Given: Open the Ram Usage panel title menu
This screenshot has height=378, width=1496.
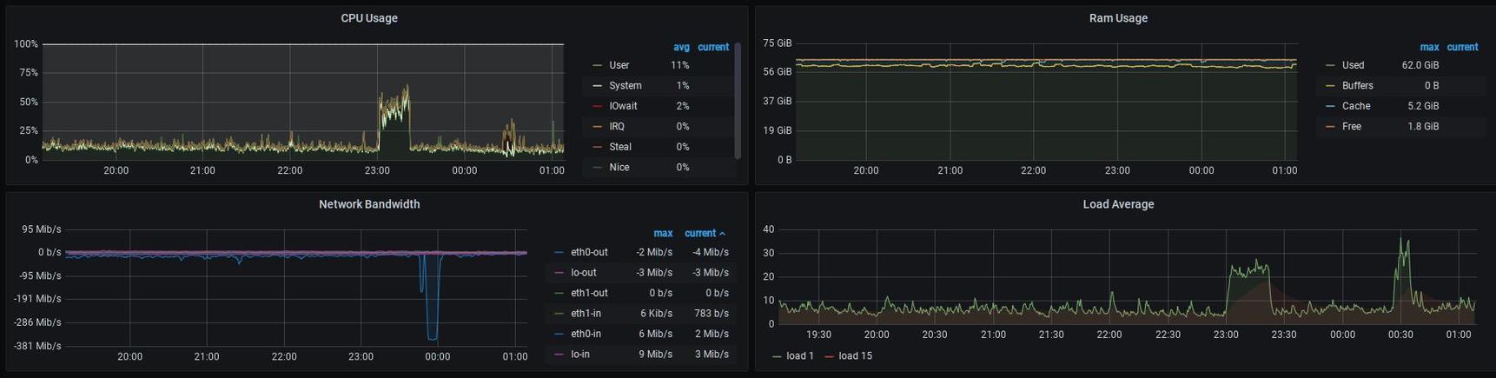Looking at the screenshot, I should (1117, 18).
